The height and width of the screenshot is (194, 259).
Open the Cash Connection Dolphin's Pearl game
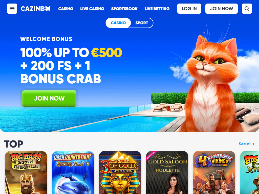coord(73,172)
